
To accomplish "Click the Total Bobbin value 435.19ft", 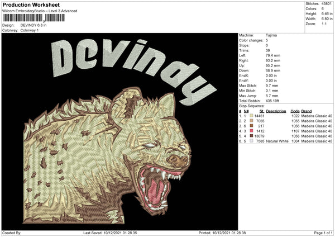I will [272, 101].
